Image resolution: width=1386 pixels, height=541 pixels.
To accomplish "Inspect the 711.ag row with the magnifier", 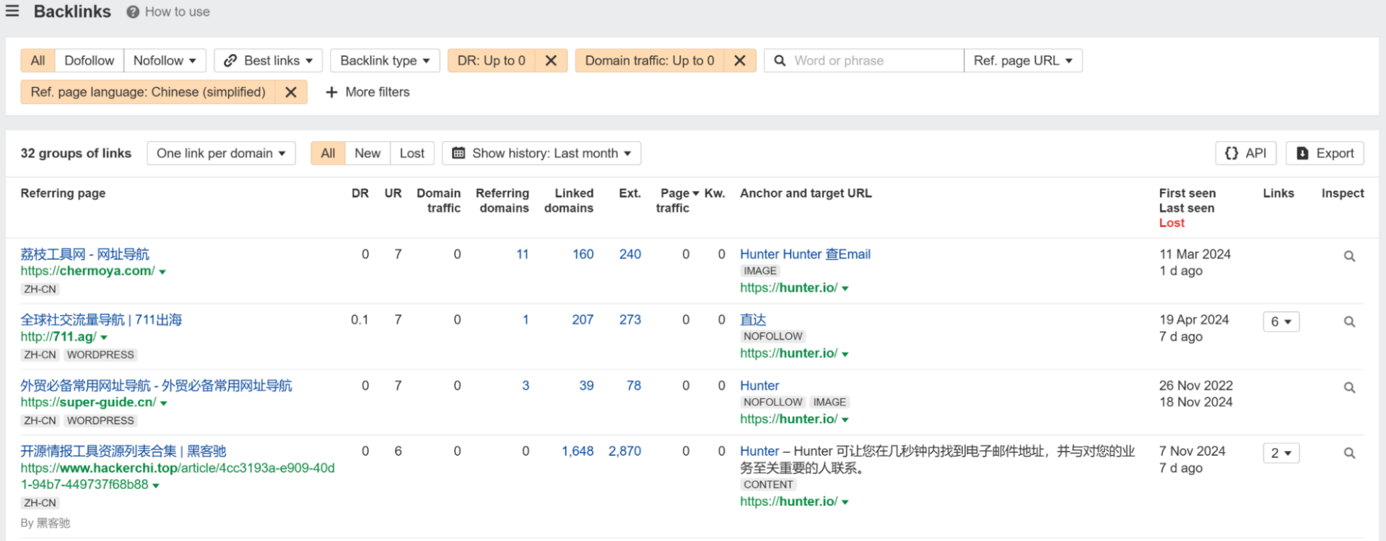I will tap(1349, 322).
